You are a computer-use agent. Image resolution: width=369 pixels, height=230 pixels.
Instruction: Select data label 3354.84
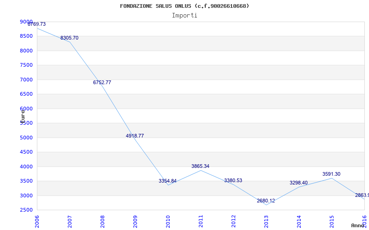[167, 181]
